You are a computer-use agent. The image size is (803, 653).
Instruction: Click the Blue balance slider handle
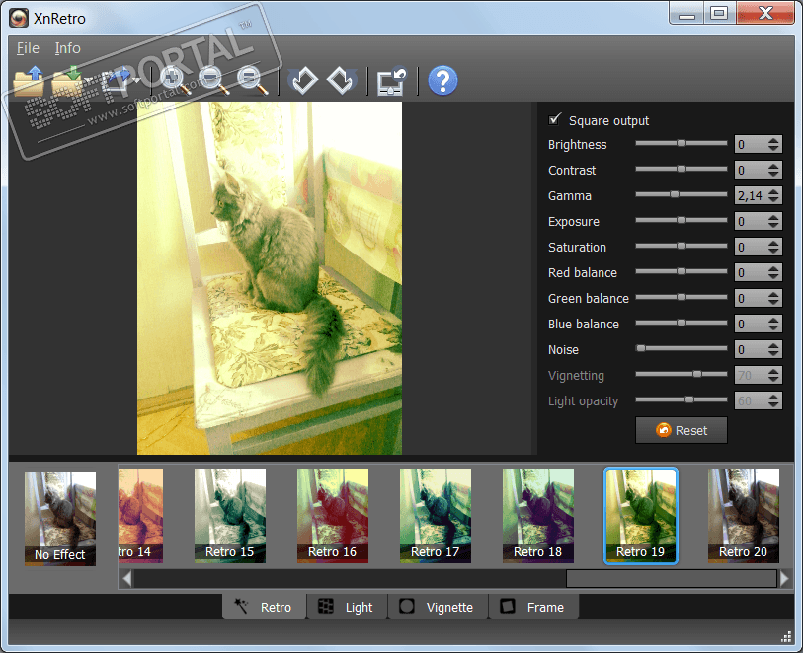coord(682,323)
